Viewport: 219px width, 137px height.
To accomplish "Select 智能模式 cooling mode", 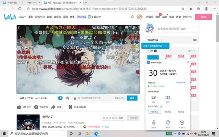I will [x=168, y=112].
